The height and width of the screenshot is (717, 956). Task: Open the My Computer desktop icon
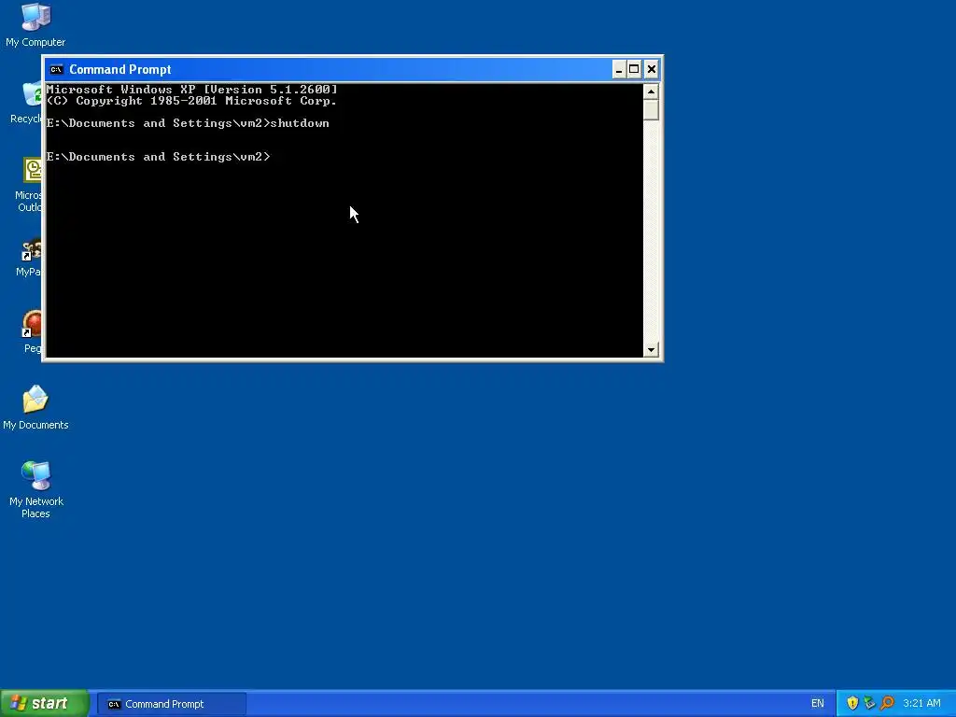click(35, 24)
